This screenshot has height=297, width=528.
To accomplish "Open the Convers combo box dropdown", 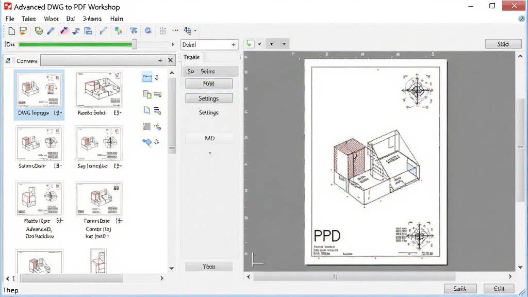I will pos(160,61).
